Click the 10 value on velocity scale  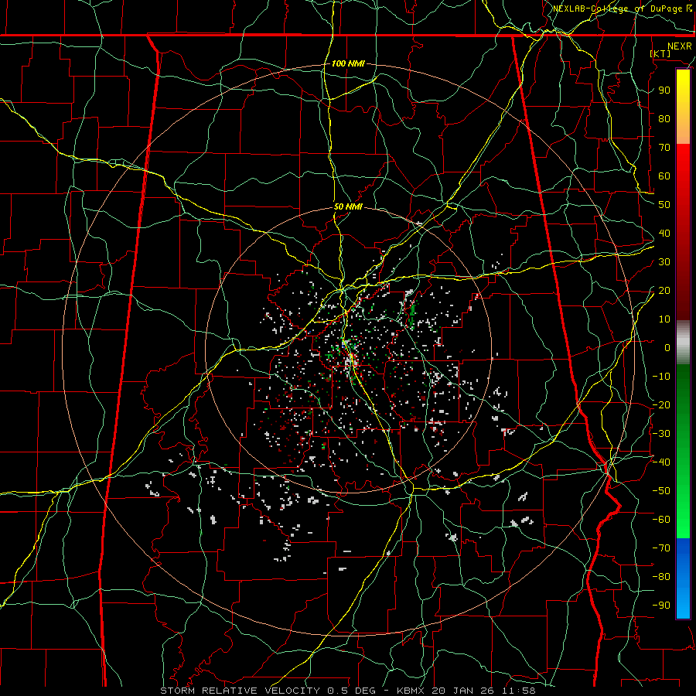[664, 319]
